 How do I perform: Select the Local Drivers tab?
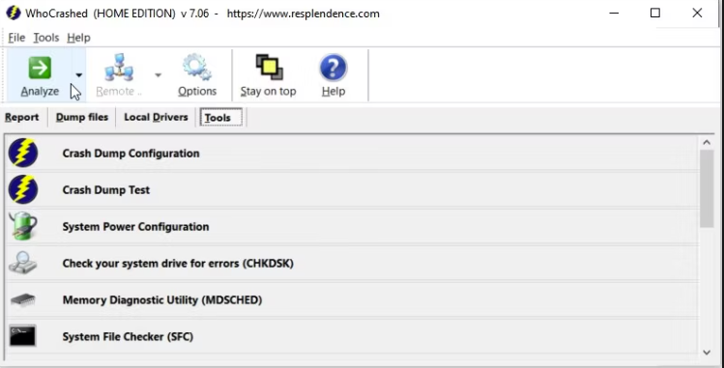[x=156, y=117]
